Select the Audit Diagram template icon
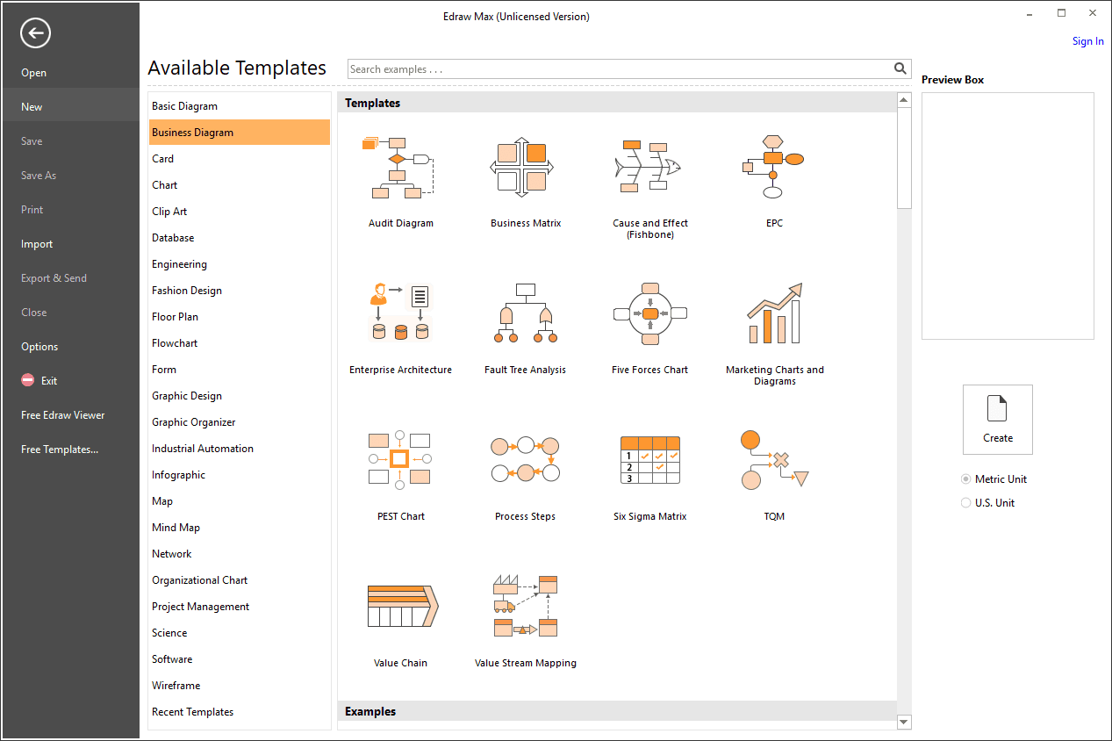This screenshot has width=1112, height=741. click(x=400, y=168)
